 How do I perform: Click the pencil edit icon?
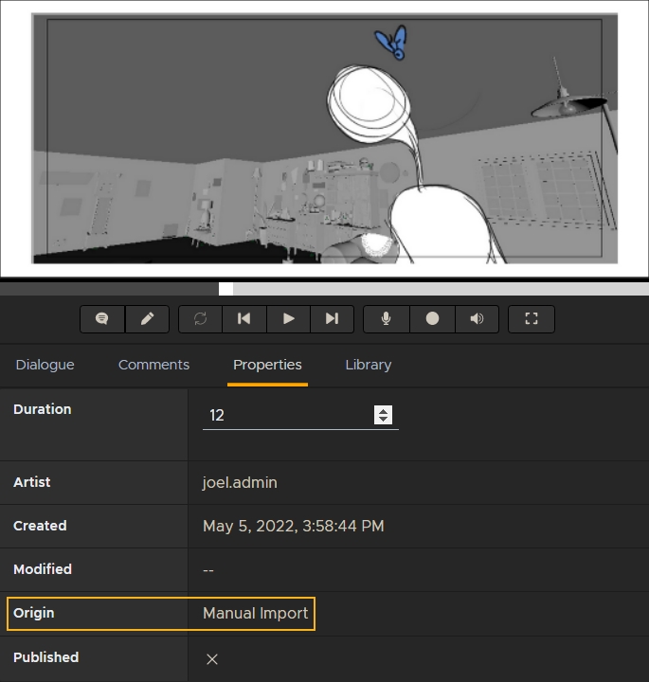coord(148,319)
